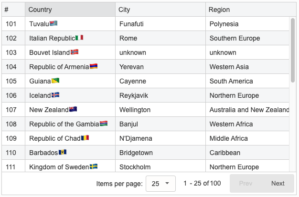Click the Republic of Chad flag
Viewport: 299px width, 197px height.
pyautogui.click(x=85, y=138)
